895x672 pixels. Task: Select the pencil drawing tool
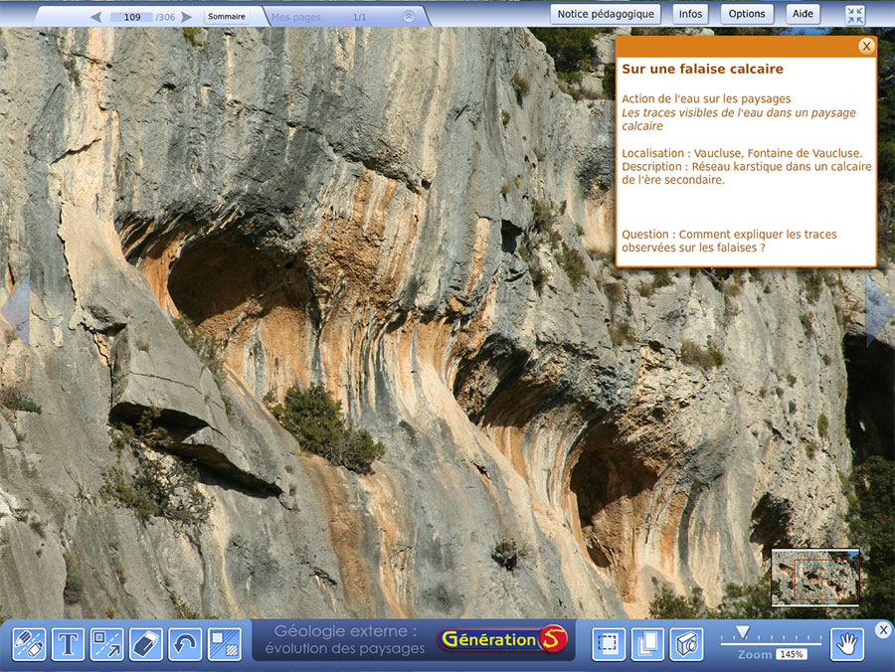29,644
